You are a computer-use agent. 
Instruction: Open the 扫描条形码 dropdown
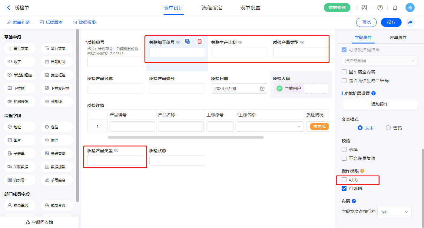click(379, 61)
